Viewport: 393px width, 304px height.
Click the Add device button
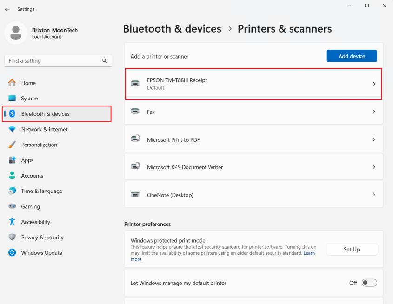(x=352, y=56)
